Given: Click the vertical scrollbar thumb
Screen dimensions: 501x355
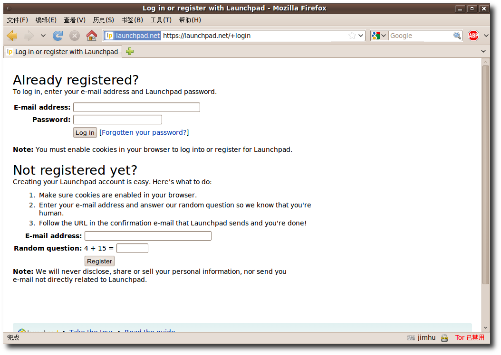Looking at the screenshot, I should tap(486, 175).
